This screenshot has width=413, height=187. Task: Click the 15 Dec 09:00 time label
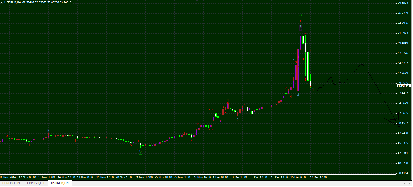point(299,177)
